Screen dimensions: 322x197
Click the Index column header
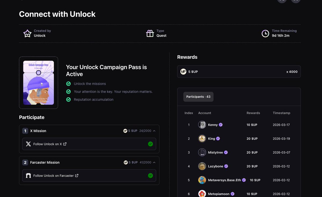189,113
